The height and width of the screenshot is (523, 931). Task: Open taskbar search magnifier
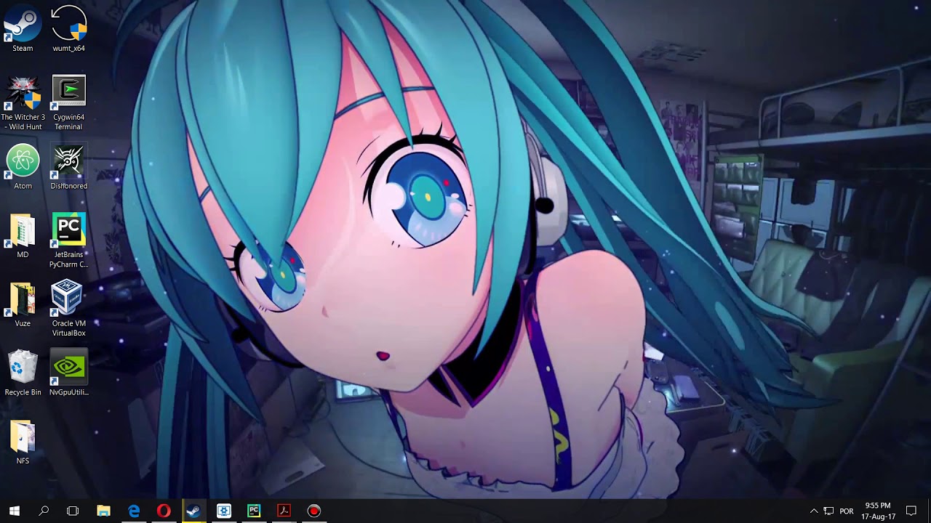click(44, 511)
